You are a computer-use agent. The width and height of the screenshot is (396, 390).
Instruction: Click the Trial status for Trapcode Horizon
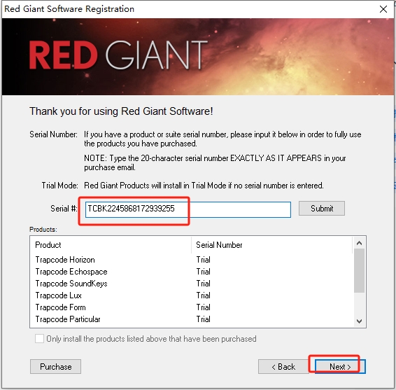[x=204, y=260]
